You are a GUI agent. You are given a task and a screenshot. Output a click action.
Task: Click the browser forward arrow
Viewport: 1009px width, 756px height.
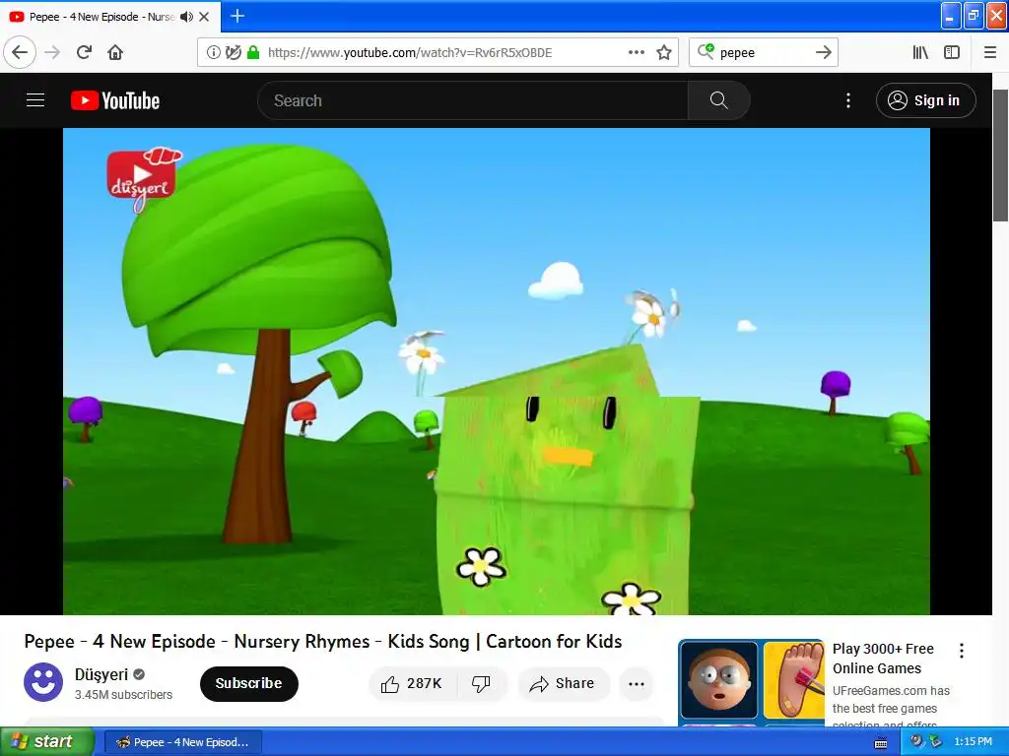pyautogui.click(x=52, y=52)
